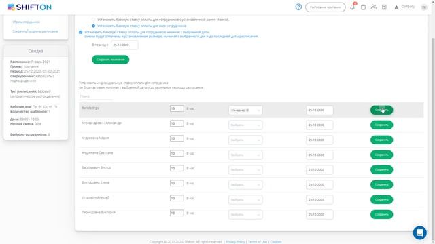Click the В период с date field
The width and height of the screenshot is (435, 244).
click(124, 45)
